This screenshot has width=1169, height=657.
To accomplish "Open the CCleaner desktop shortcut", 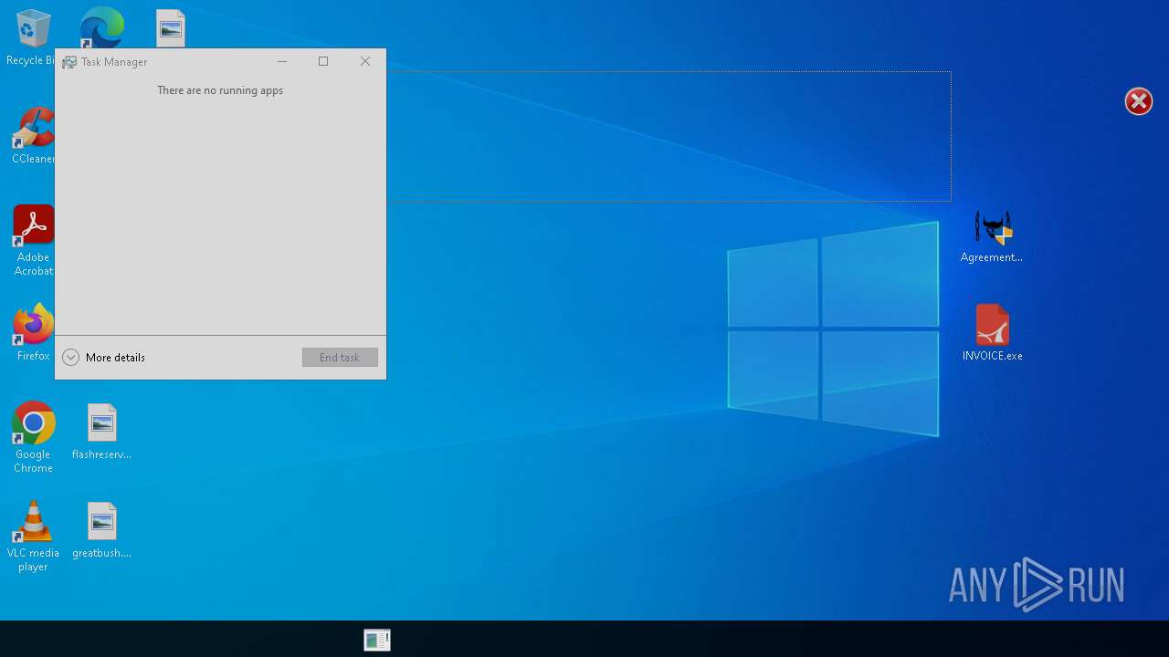I will click(x=33, y=136).
